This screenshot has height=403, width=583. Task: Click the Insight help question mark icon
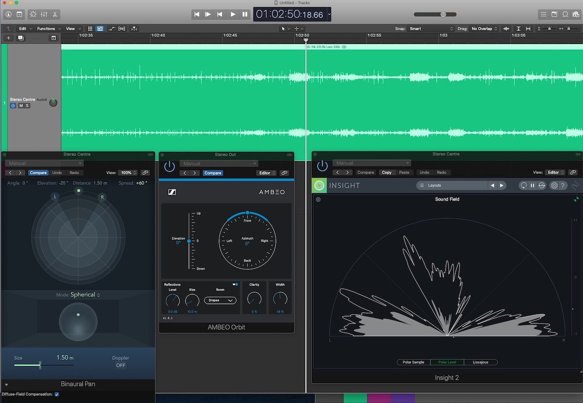click(563, 185)
